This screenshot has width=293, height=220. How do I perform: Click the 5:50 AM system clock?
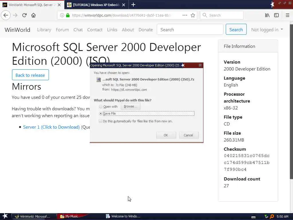coord(282,217)
